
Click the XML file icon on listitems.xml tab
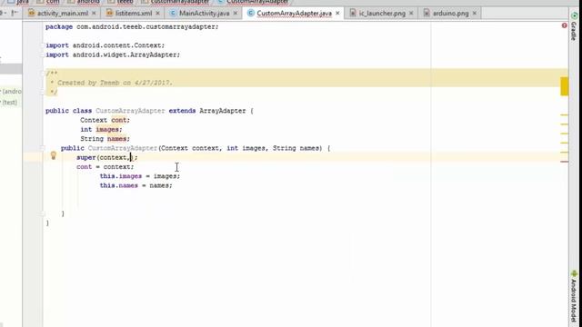point(109,14)
